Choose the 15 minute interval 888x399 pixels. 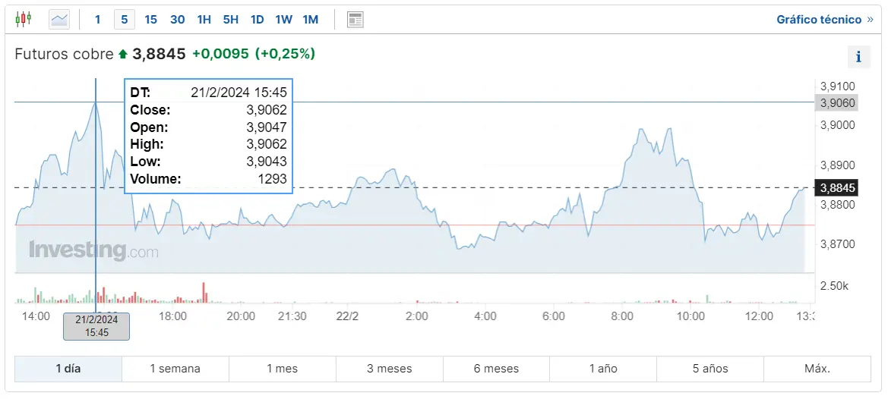pyautogui.click(x=150, y=20)
